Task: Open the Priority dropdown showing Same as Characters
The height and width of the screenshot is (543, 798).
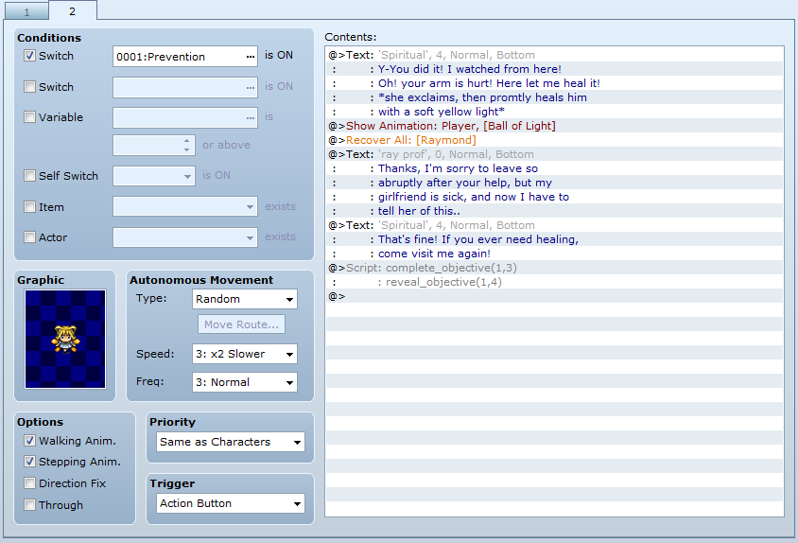Action: (231, 442)
